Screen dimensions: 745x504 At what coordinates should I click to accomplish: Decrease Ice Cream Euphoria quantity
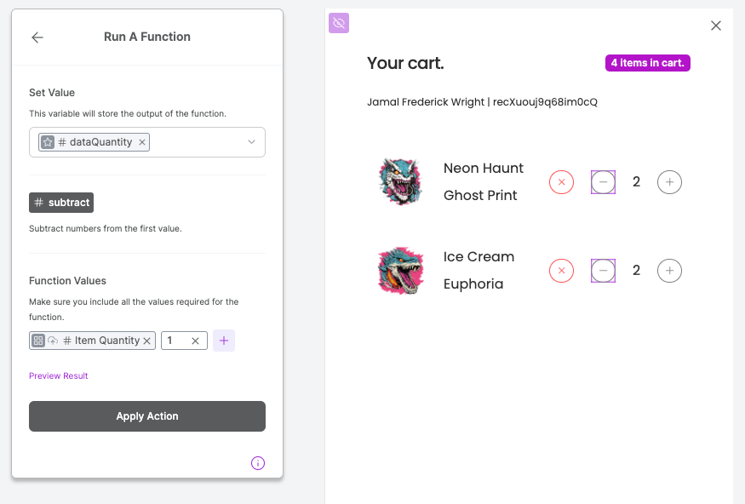coord(603,271)
